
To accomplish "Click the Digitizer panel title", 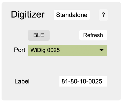I will (28, 15).
